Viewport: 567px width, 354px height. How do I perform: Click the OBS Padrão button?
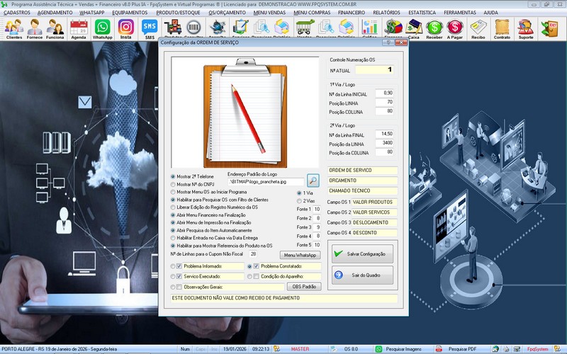[x=304, y=287]
